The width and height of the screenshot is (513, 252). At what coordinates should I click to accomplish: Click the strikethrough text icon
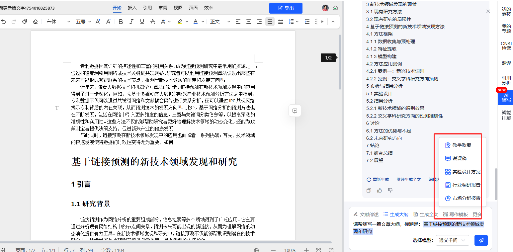point(152,22)
